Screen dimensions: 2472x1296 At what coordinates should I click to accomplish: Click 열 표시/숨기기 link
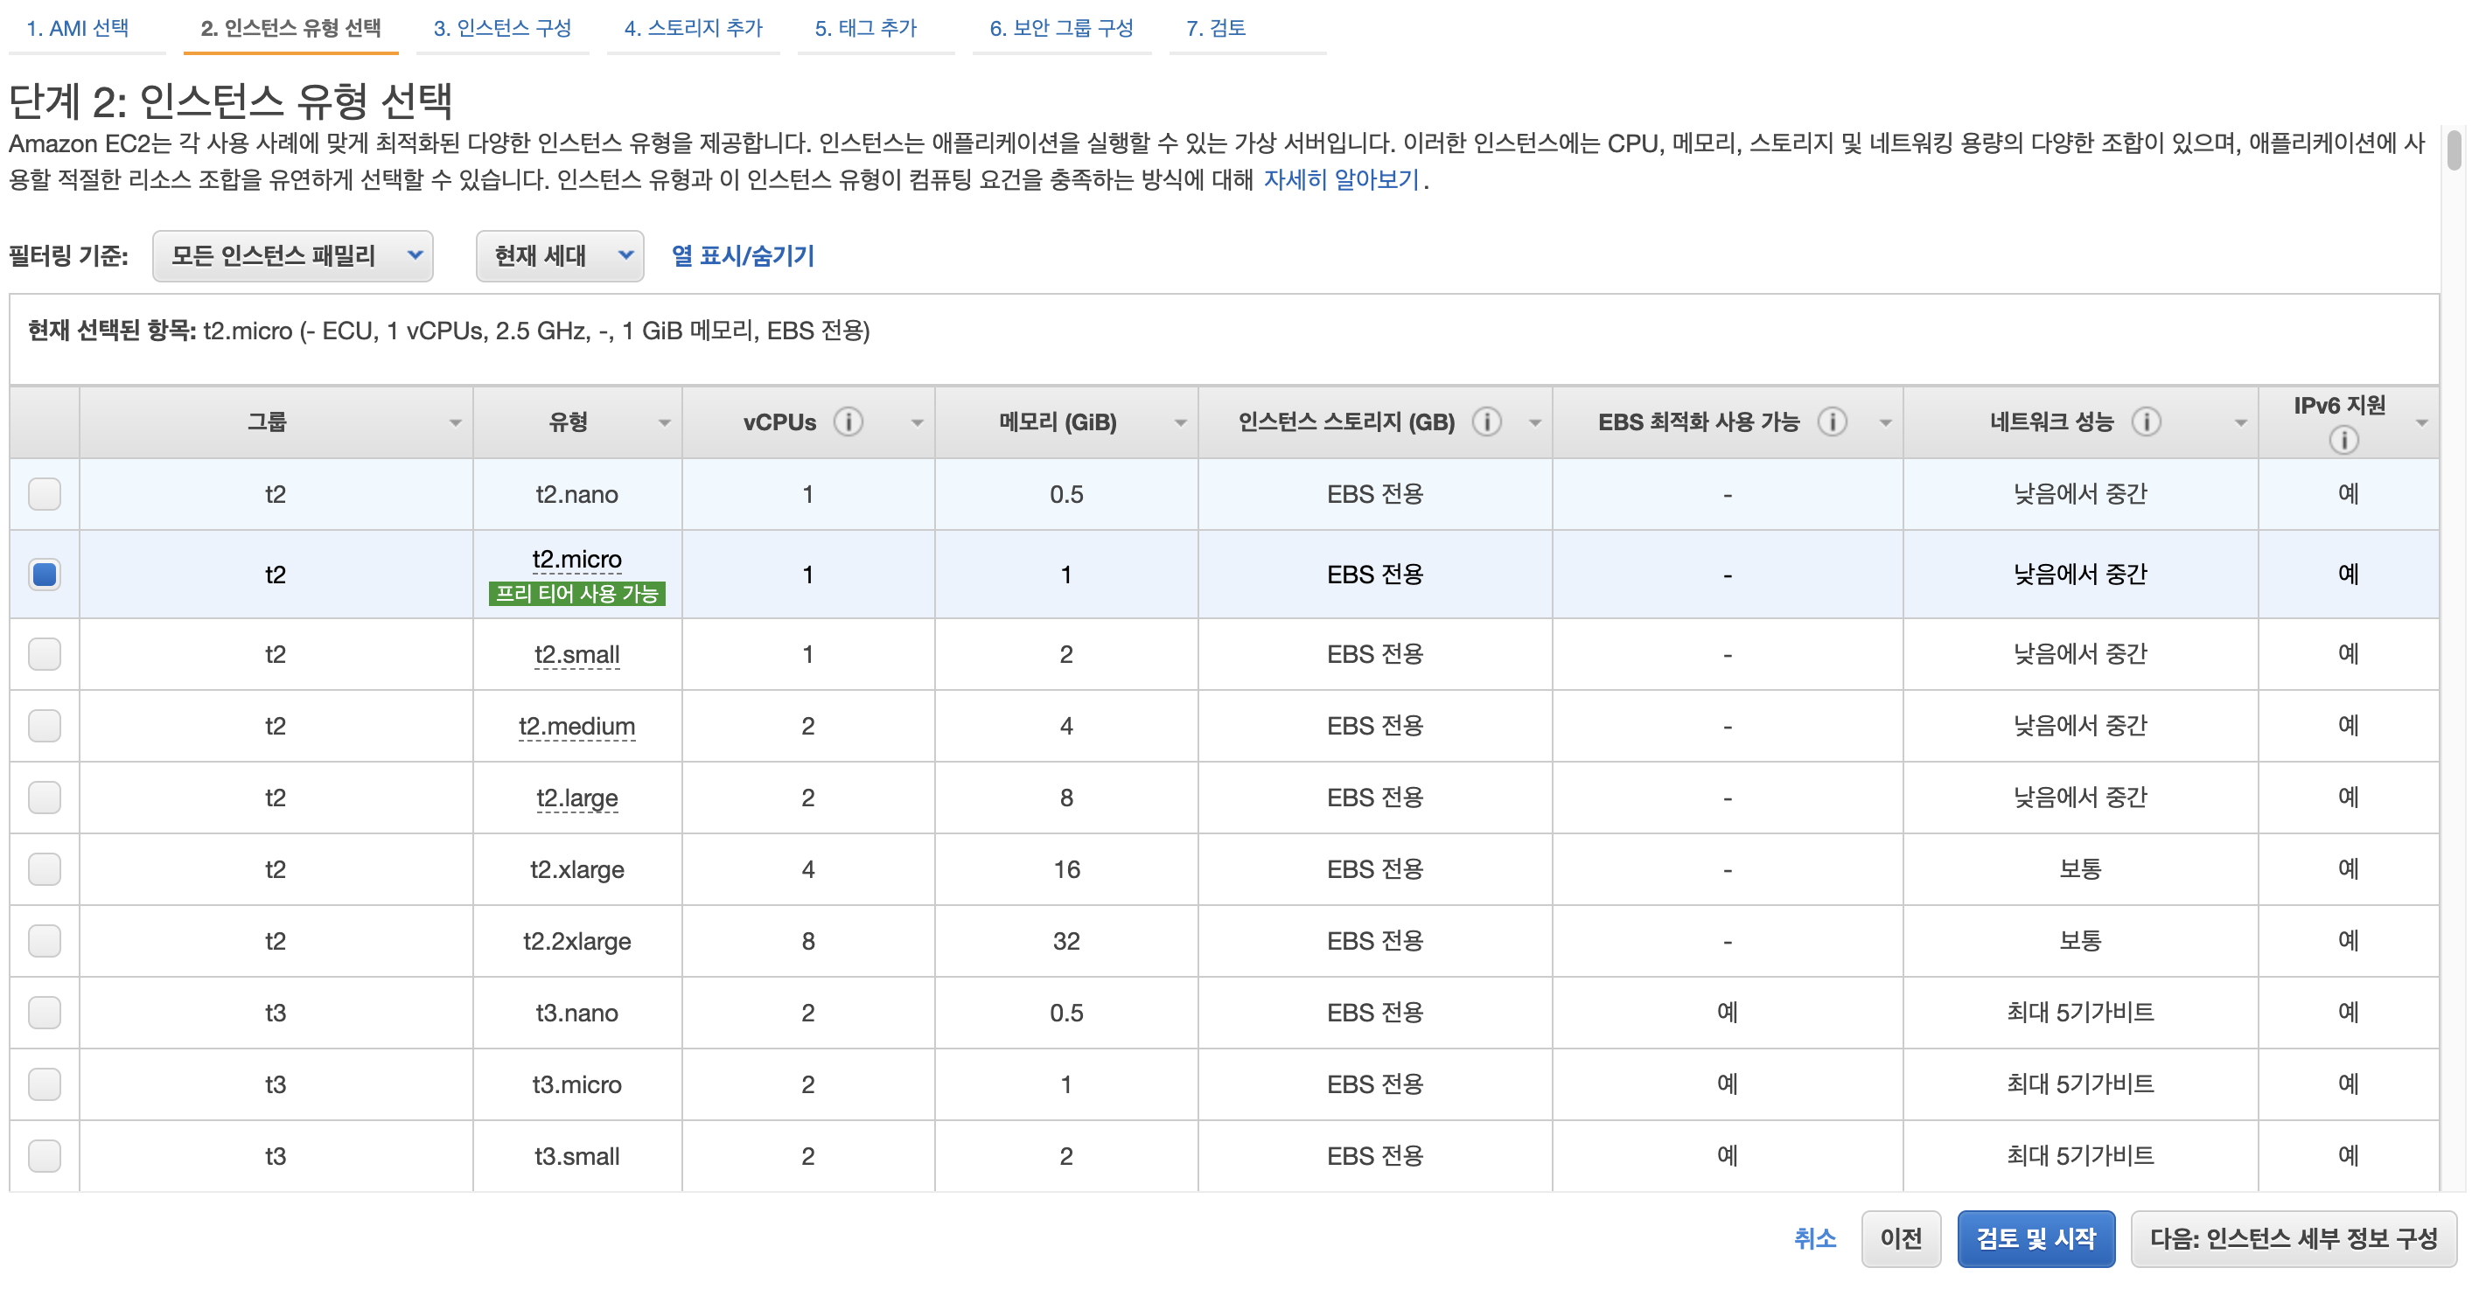pyautogui.click(x=742, y=256)
